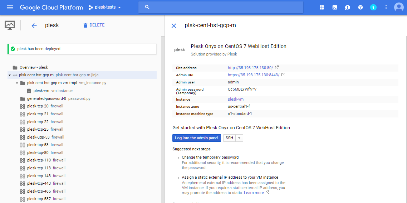Open the vertical three-dot settings menu

(386, 8)
